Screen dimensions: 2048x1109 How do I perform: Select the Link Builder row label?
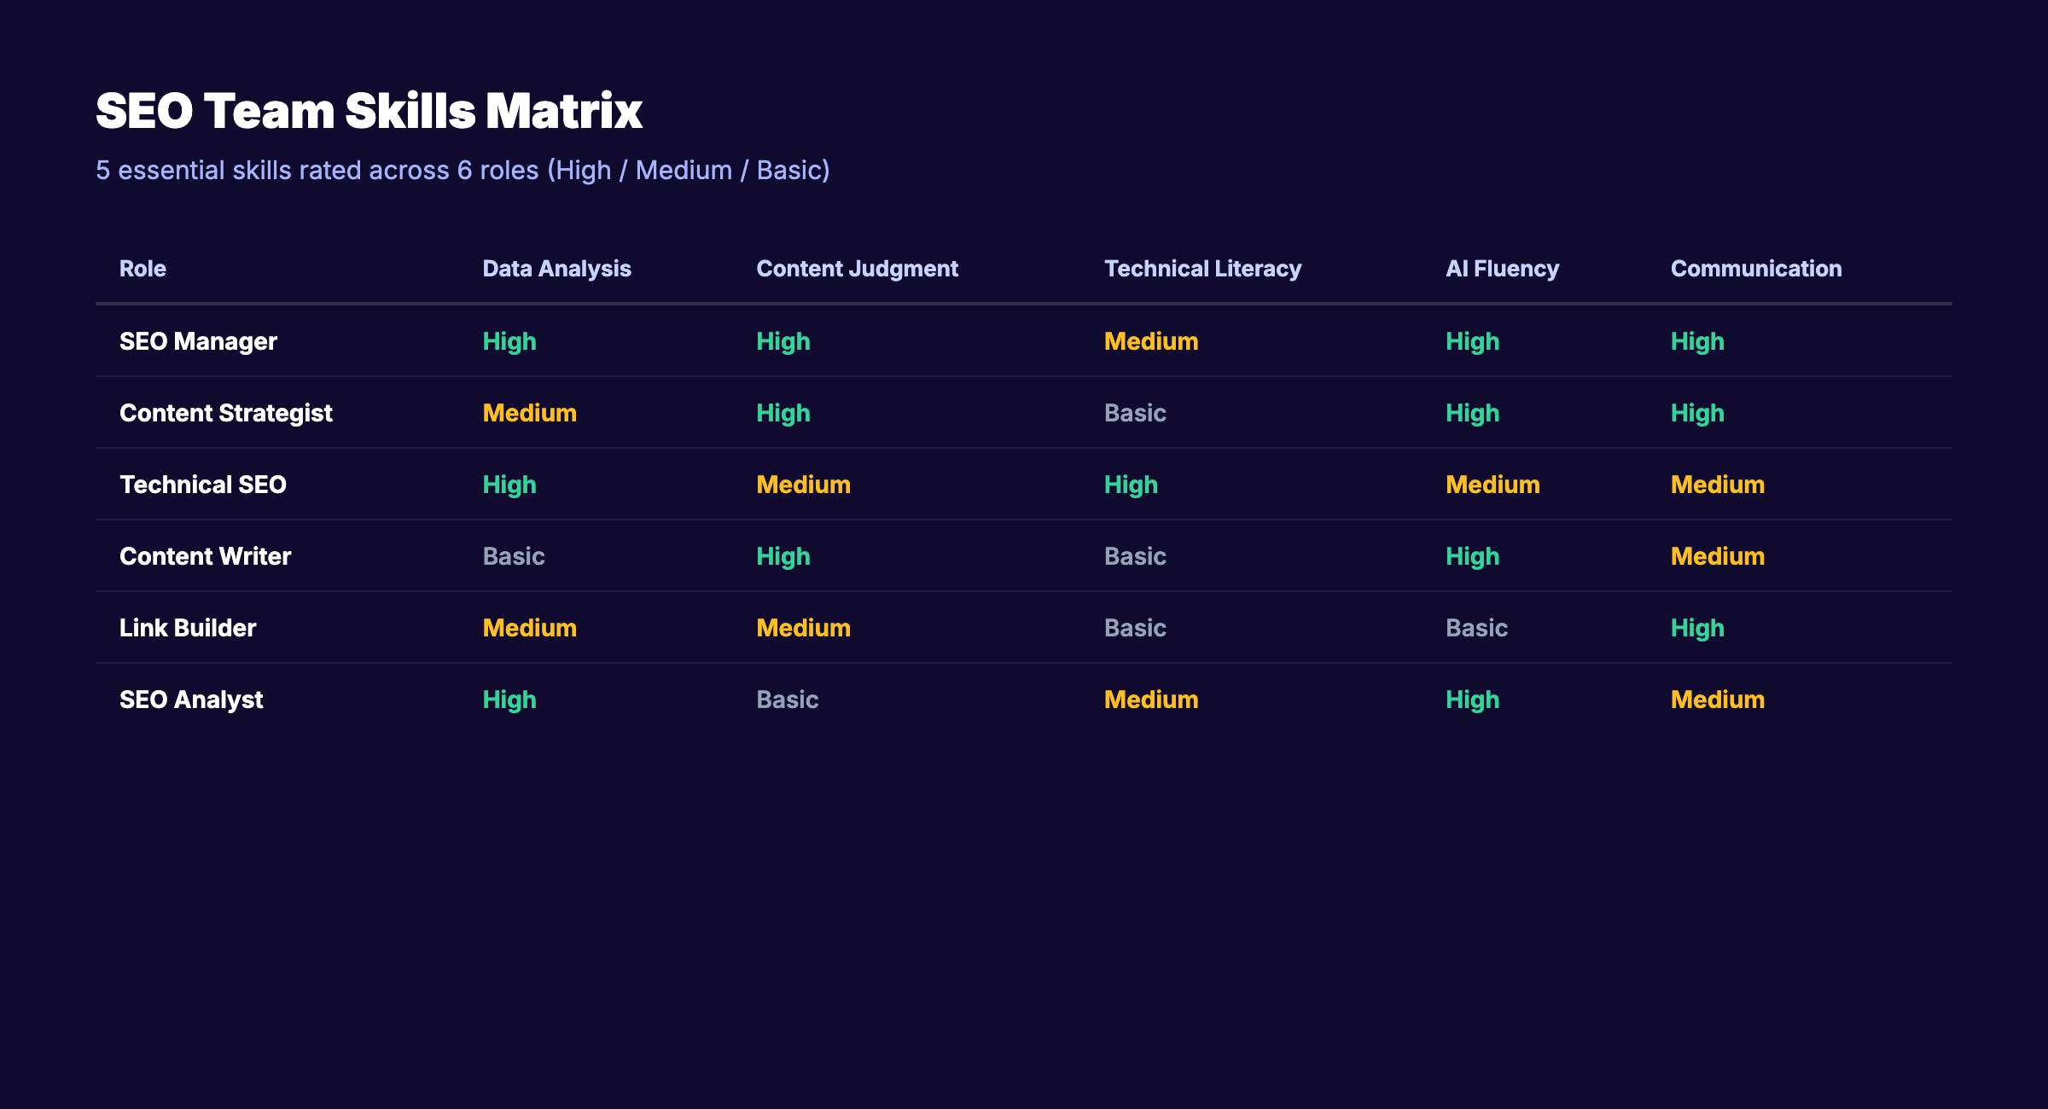(187, 627)
